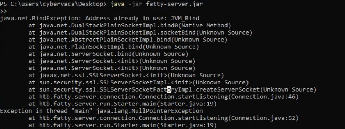
Task: Click the '>>' continuation prompt
Action: 4,11
